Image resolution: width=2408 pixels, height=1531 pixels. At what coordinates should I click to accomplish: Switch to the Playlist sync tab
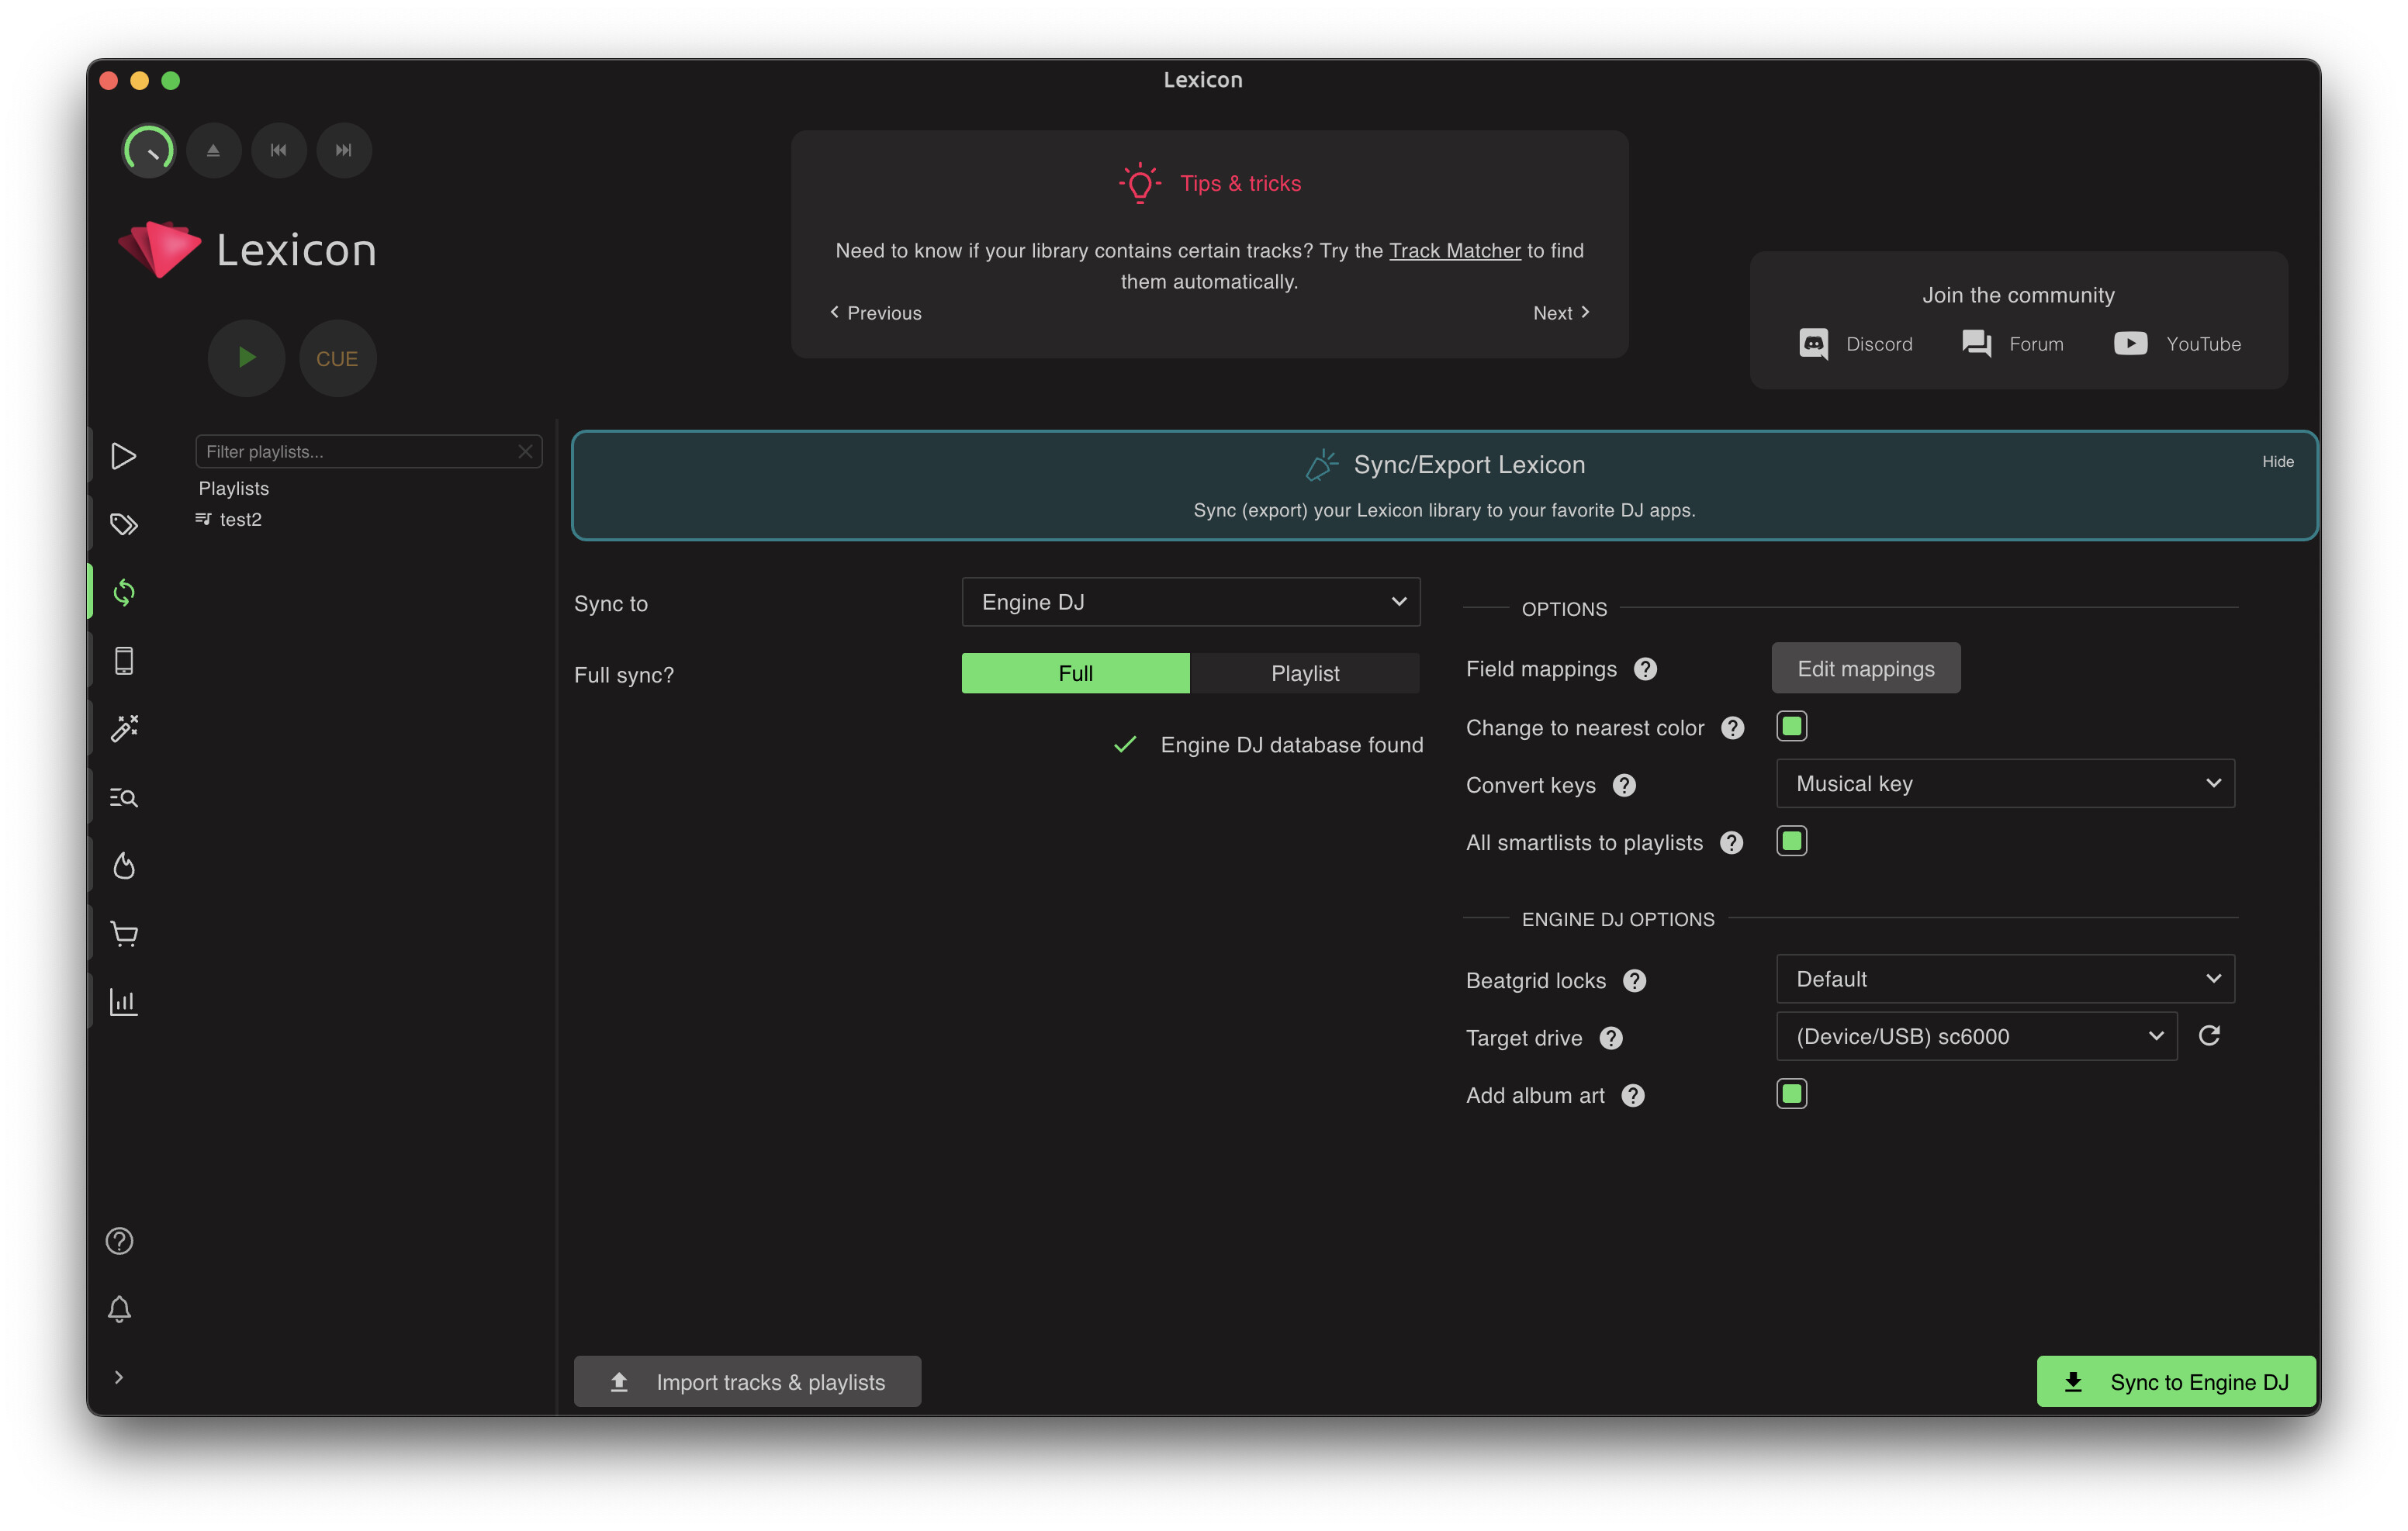tap(1304, 673)
